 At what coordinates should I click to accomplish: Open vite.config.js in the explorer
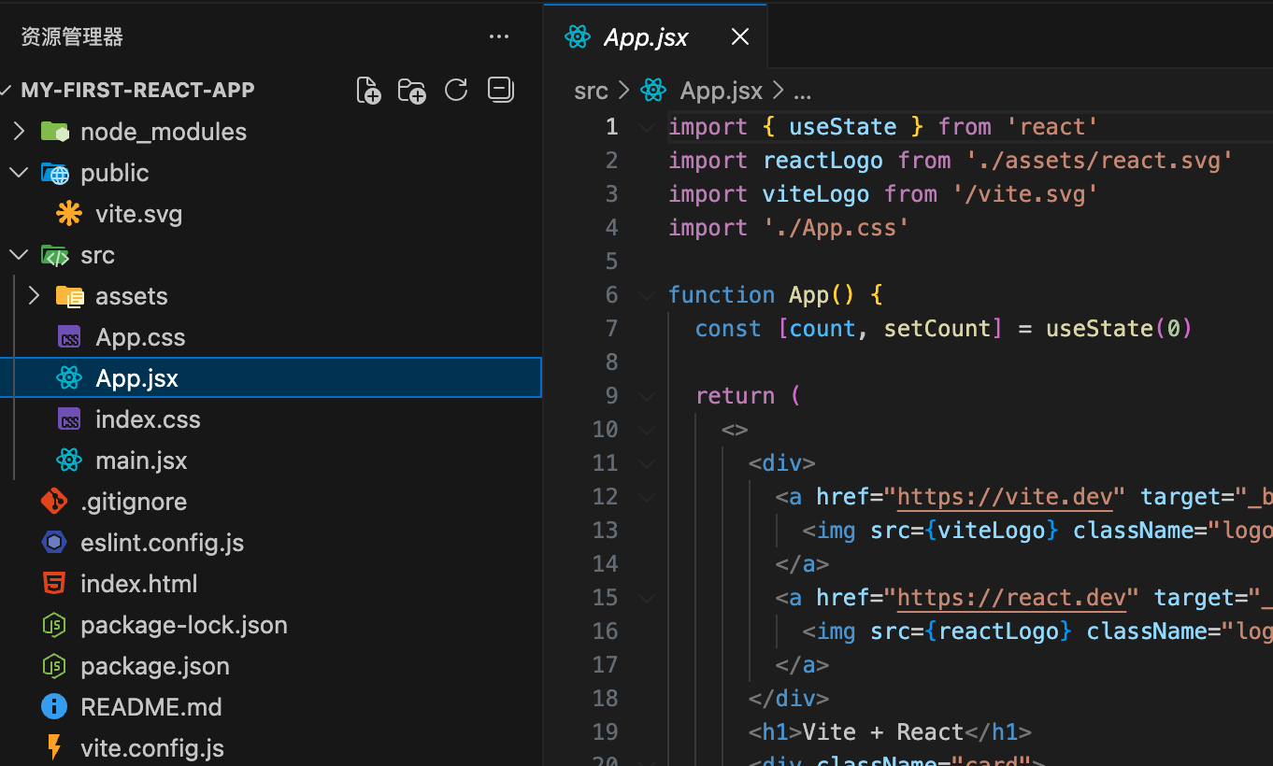click(152, 748)
